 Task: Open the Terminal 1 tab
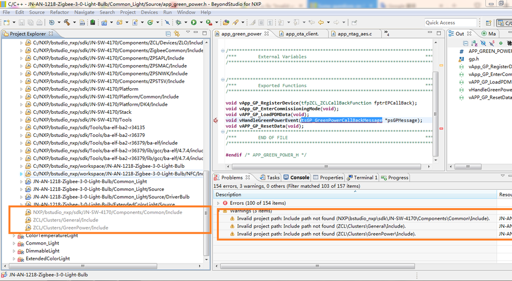coord(362,177)
